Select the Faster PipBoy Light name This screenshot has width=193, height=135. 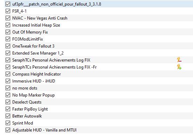pyautogui.click(x=30, y=109)
